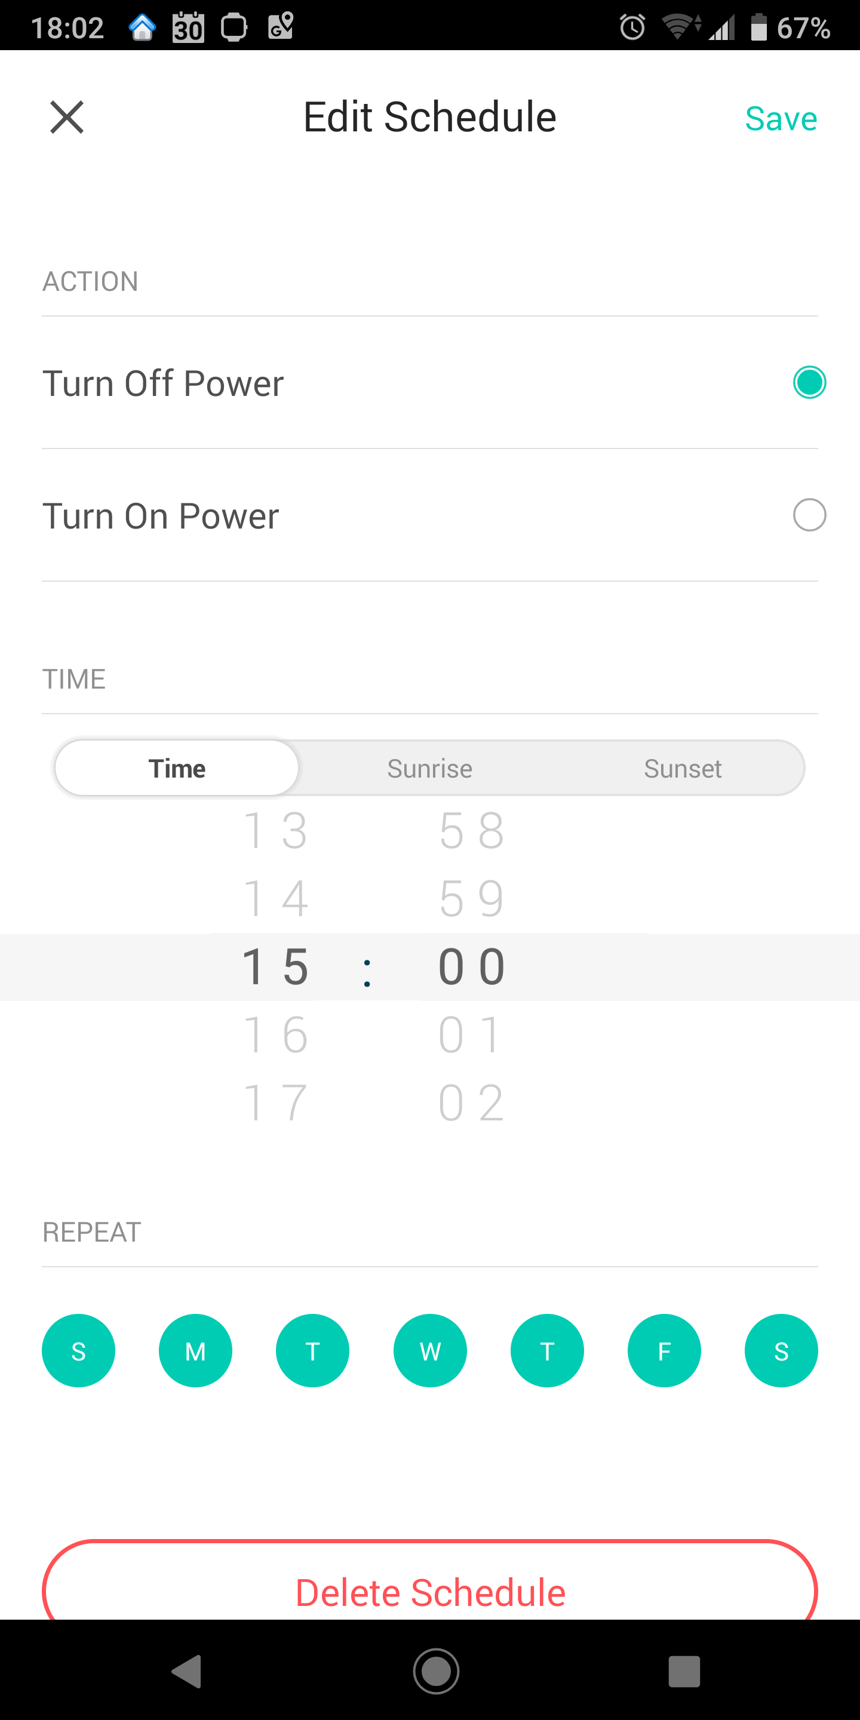Toggle Monday repeat day circle
The width and height of the screenshot is (860, 1720).
196,1351
